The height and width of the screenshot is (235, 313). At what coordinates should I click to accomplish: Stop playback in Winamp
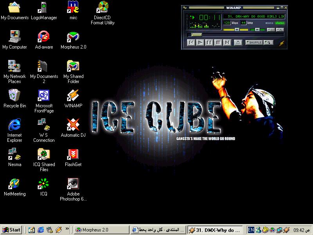click(x=218, y=42)
